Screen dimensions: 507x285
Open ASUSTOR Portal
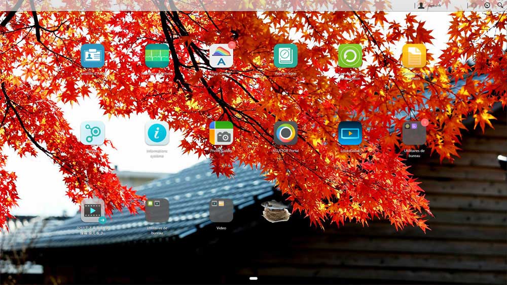(286, 134)
